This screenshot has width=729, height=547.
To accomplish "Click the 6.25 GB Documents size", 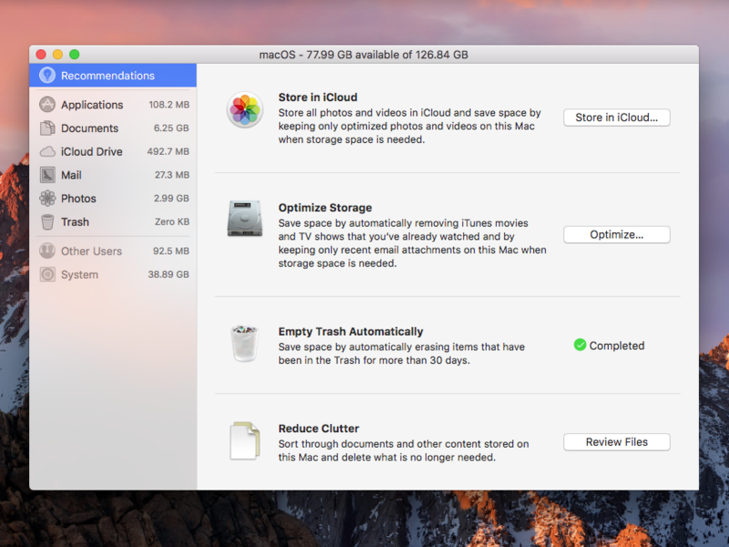I will point(171,128).
